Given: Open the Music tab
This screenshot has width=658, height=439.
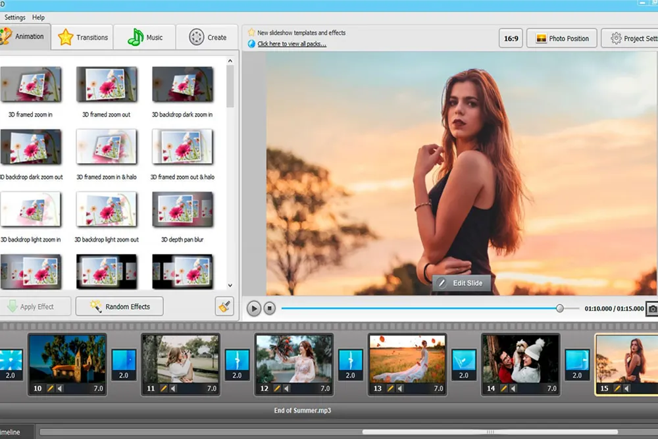Looking at the screenshot, I should point(145,38).
